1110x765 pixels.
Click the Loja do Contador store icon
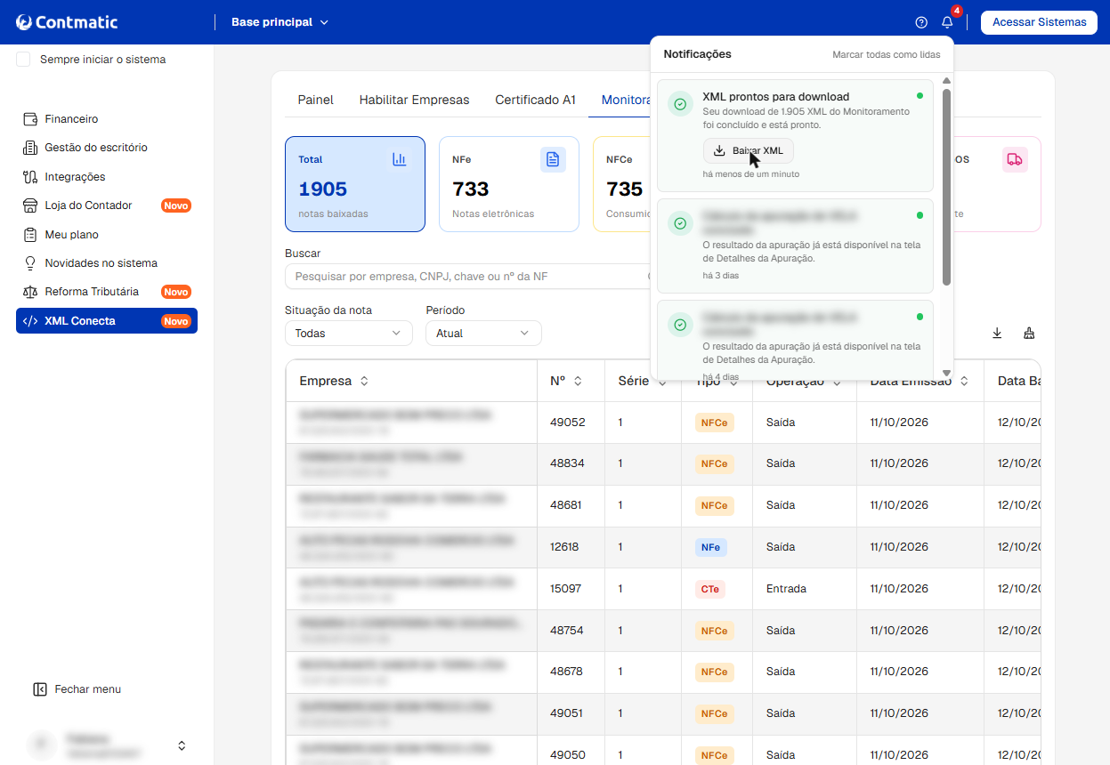[x=29, y=205]
